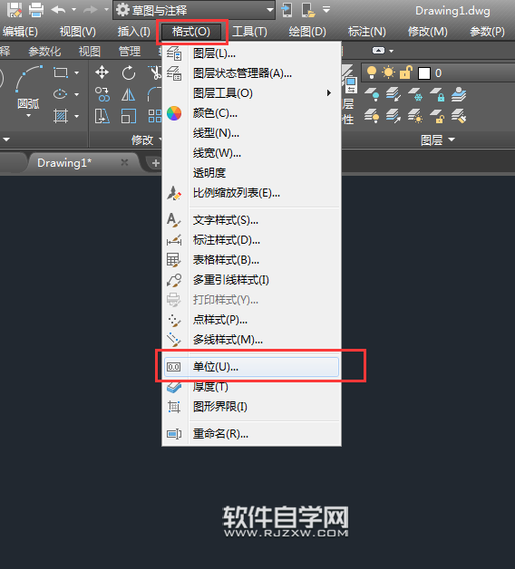Choose 单位(U)... menu item
The height and width of the screenshot is (569, 515).
tap(251, 367)
